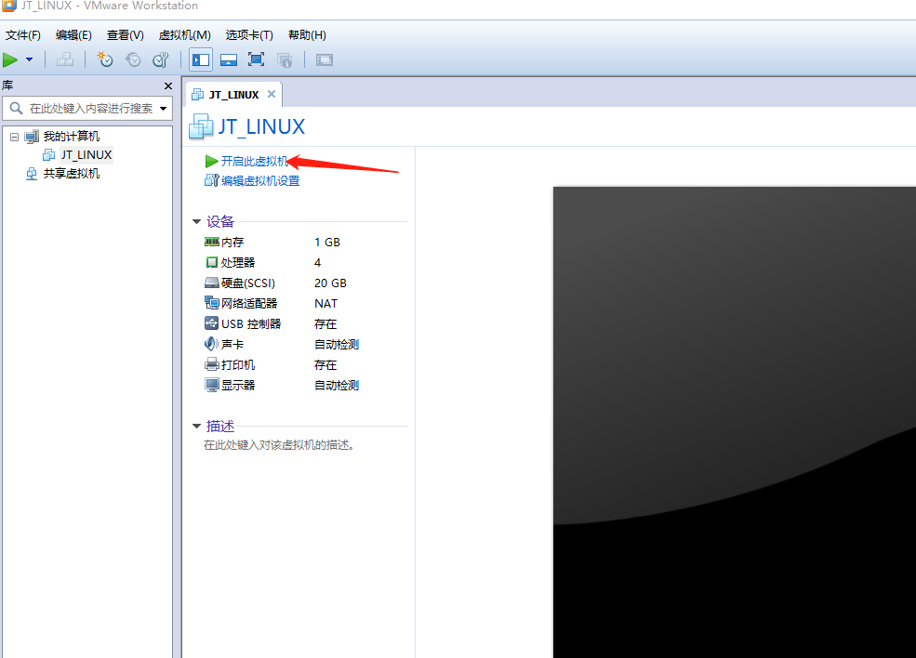Screen dimensions: 916x658
Task: Open the 选项卡(T) menu
Action: click(249, 35)
